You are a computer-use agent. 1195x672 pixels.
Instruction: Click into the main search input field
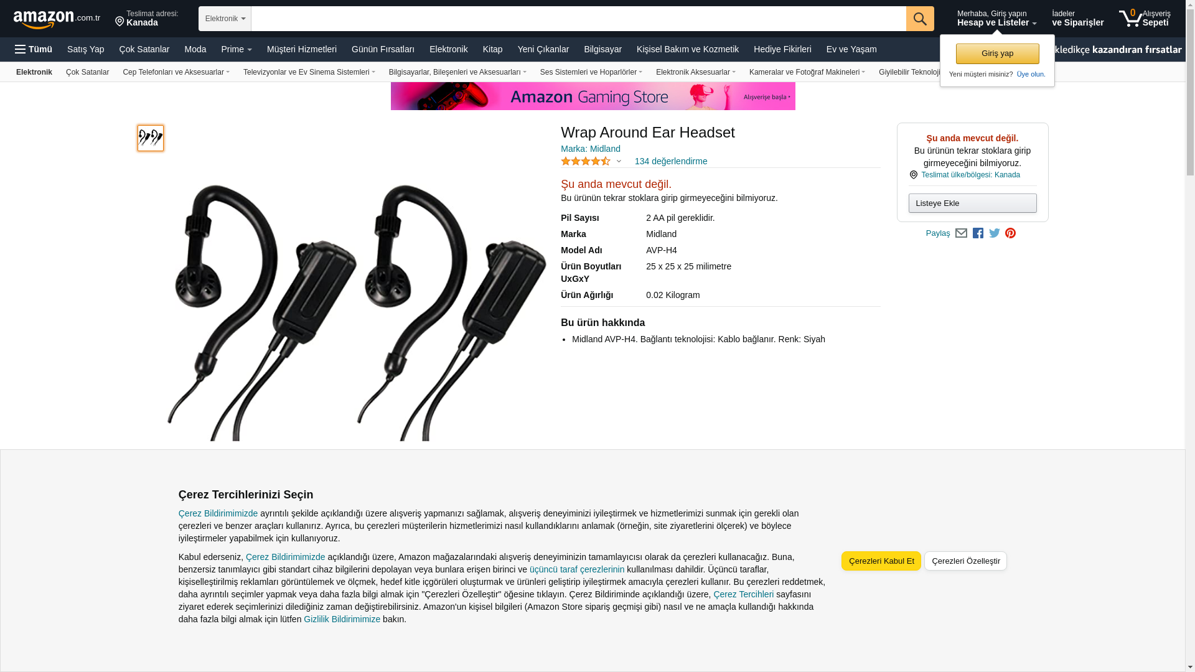point(578,19)
